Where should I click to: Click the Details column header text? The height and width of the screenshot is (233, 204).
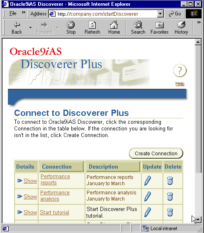(x=25, y=167)
